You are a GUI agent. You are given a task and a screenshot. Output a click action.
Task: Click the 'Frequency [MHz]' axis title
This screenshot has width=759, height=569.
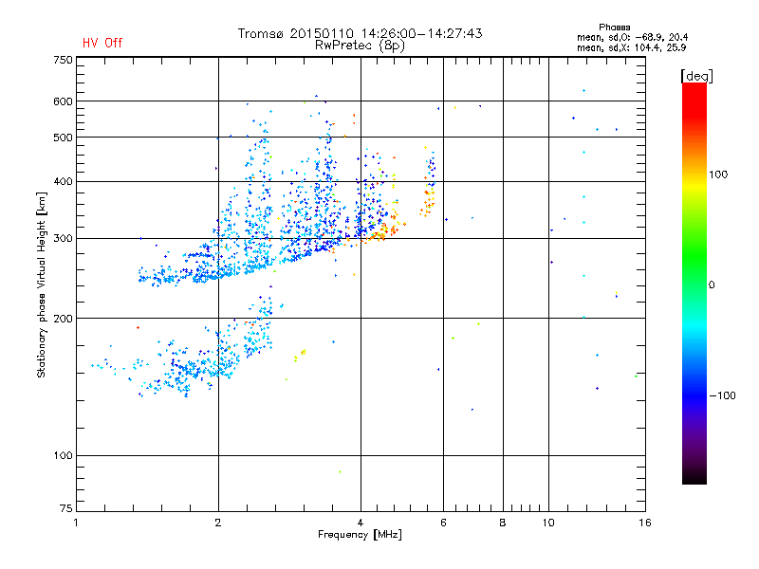[x=360, y=535]
